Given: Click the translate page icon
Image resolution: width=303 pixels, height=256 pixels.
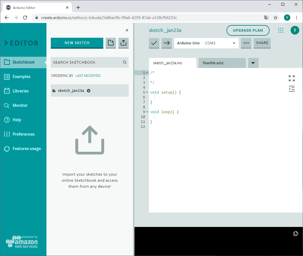Looking at the screenshot, I should point(266,18).
